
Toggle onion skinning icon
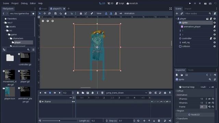pos(165,93)
